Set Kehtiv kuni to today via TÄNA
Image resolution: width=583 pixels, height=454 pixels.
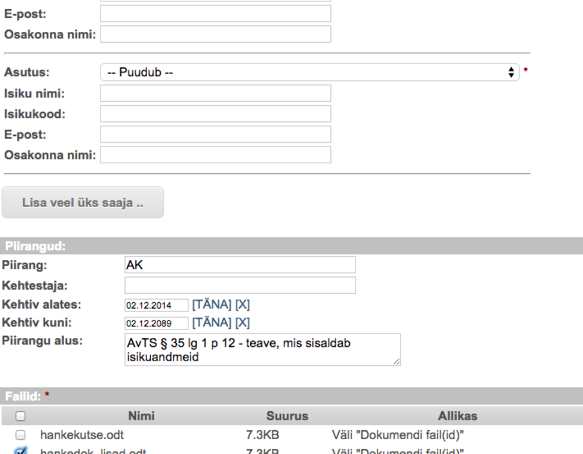[x=212, y=322]
